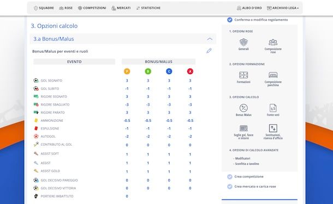This screenshot has height=204, width=333.
Task: Click the defender value for Rigore Sbagliato
Action: 148,104
